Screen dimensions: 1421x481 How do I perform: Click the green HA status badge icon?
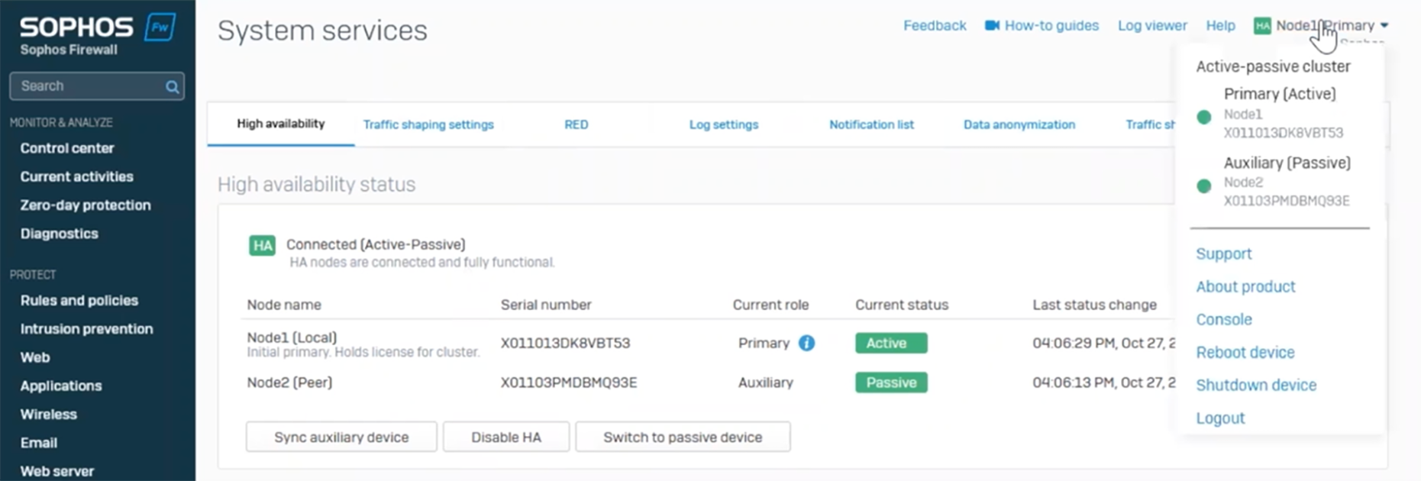click(262, 245)
